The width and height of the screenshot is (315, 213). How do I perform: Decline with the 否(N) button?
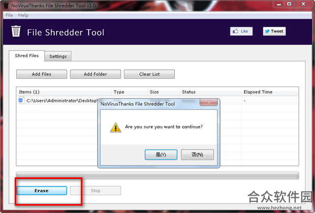coord(197,155)
